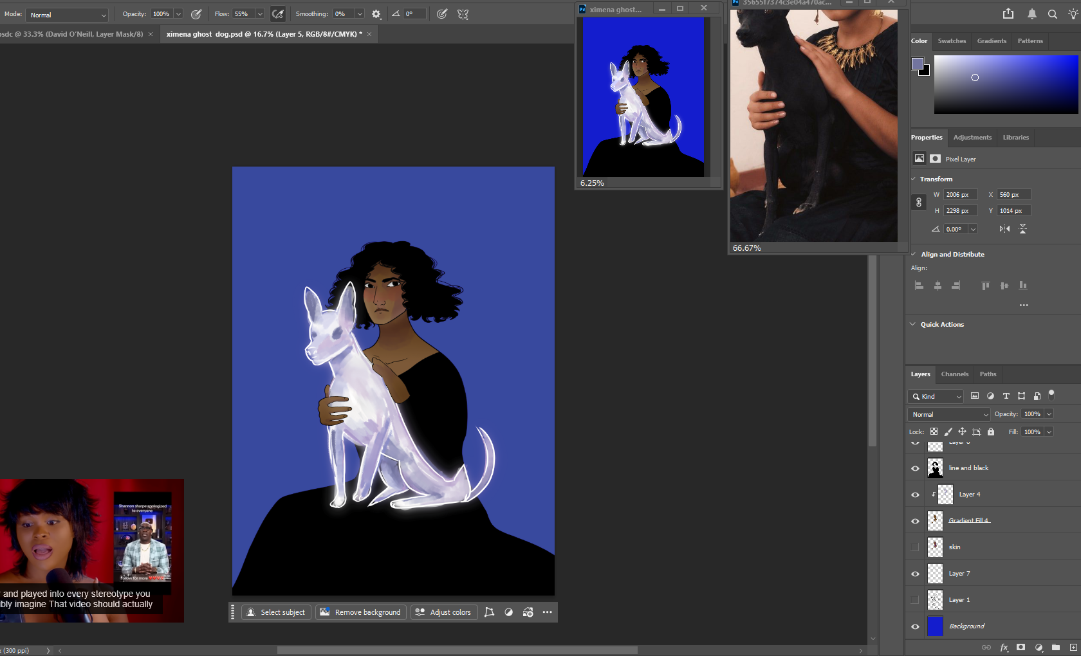Flip horizontal icon in Transform
This screenshot has width=1081, height=656.
point(1004,229)
